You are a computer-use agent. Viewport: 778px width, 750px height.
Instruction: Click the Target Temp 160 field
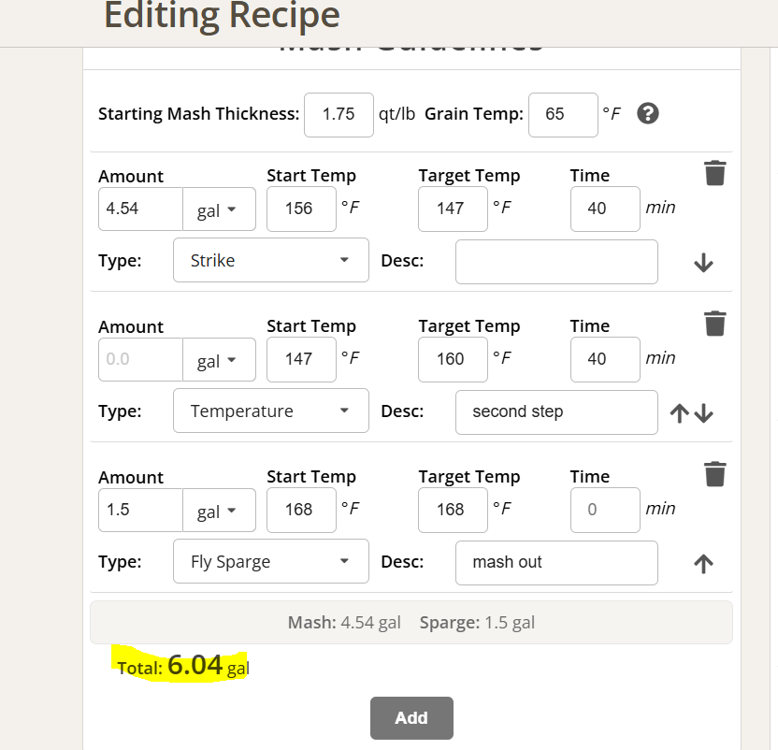click(453, 359)
